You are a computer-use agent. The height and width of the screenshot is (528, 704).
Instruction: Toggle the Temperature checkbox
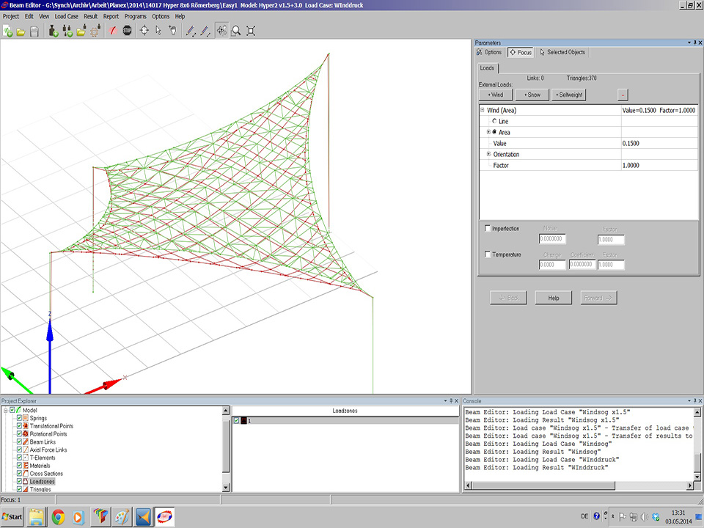pos(488,254)
